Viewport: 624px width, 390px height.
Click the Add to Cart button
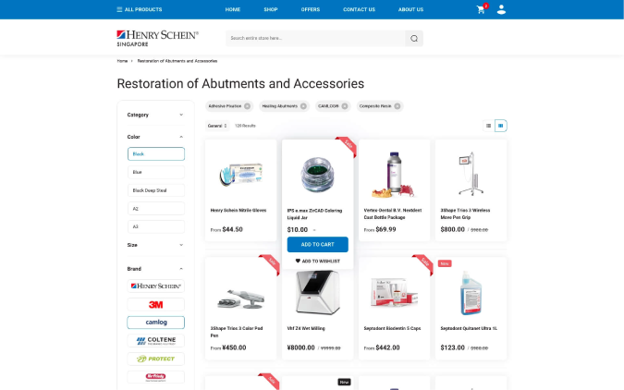[x=318, y=244]
